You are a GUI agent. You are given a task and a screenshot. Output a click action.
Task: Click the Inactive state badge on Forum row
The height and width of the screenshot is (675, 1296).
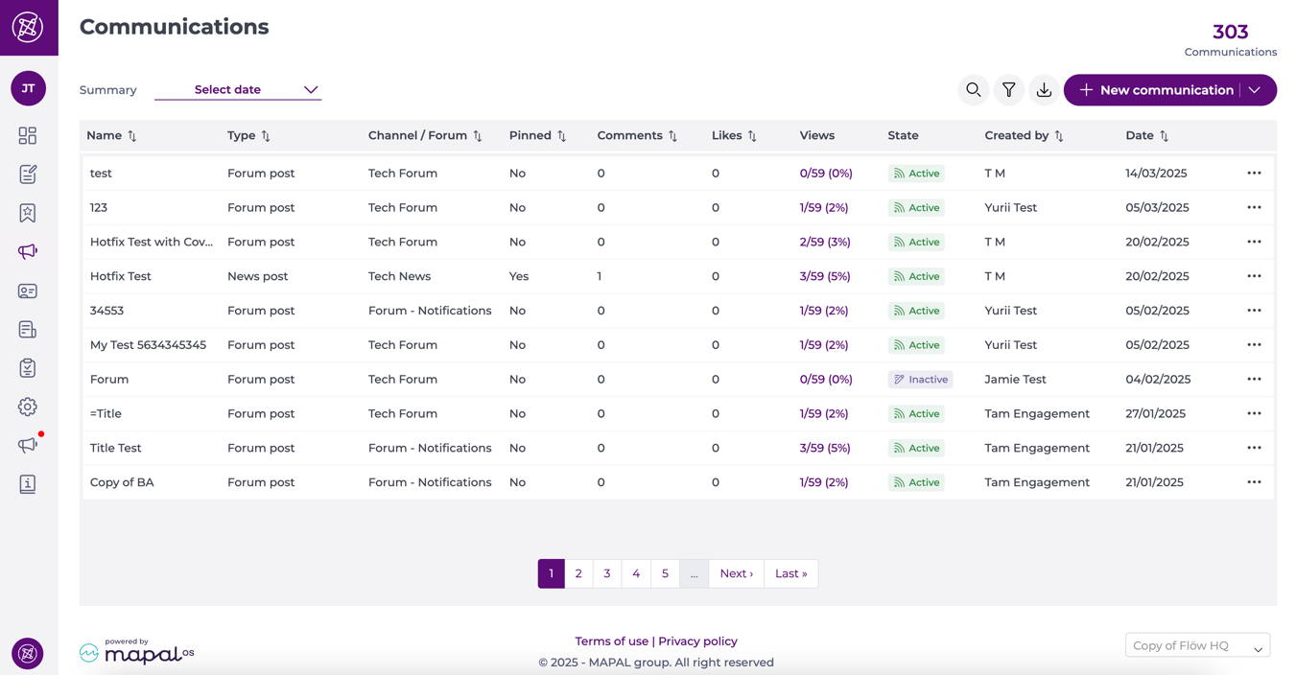pyautogui.click(x=920, y=380)
